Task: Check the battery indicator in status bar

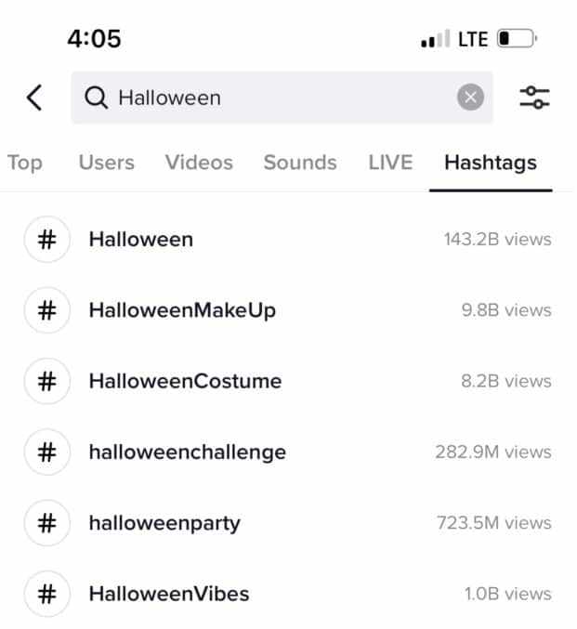Action: (517, 39)
